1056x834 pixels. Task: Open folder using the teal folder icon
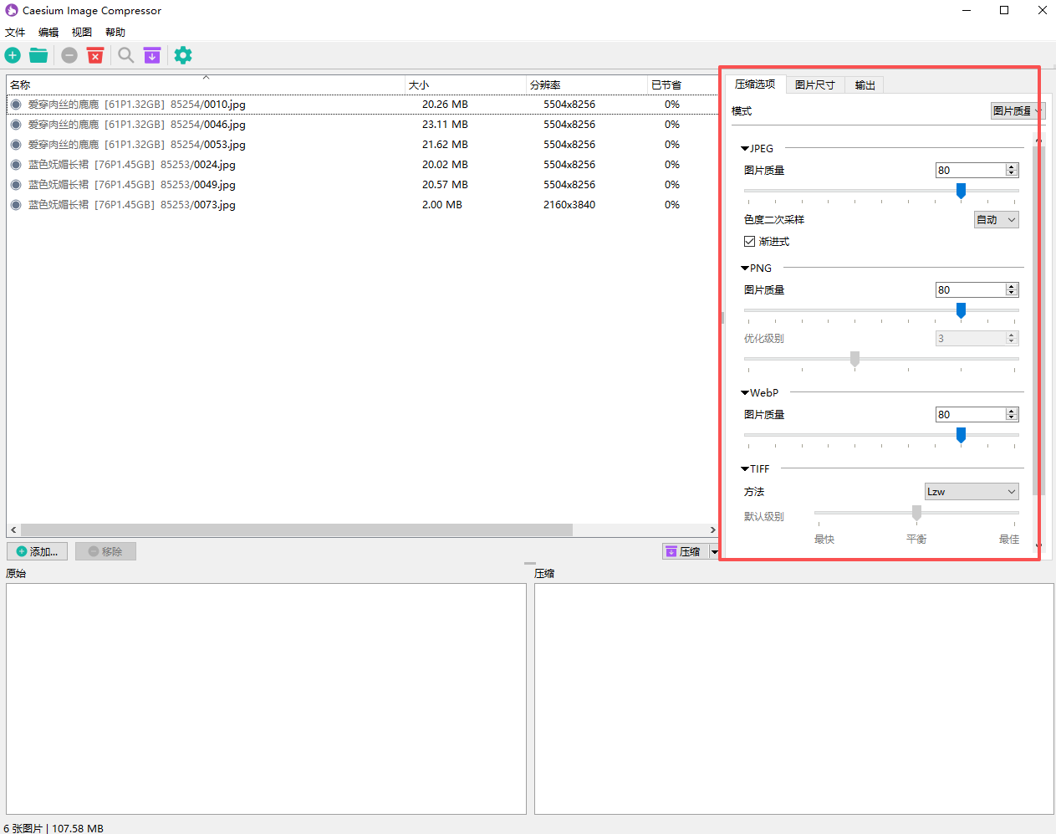[x=38, y=55]
